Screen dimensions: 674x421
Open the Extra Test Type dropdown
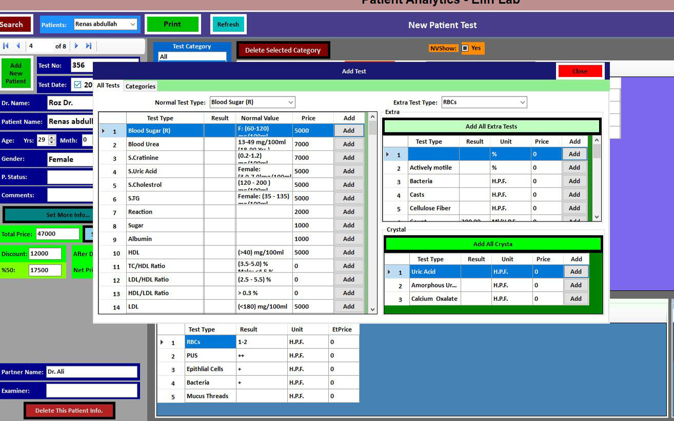tap(523, 102)
